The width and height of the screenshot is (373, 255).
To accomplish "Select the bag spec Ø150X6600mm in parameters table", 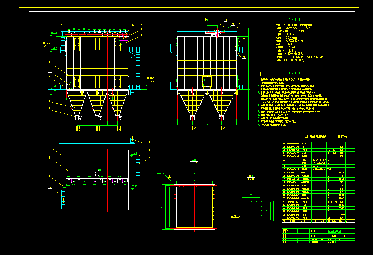I will pos(294,40).
